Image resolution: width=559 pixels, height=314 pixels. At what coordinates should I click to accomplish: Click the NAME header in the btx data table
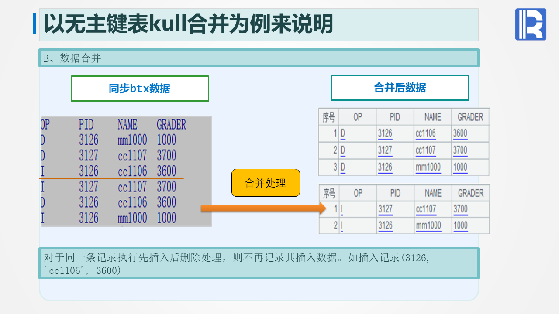[128, 125]
